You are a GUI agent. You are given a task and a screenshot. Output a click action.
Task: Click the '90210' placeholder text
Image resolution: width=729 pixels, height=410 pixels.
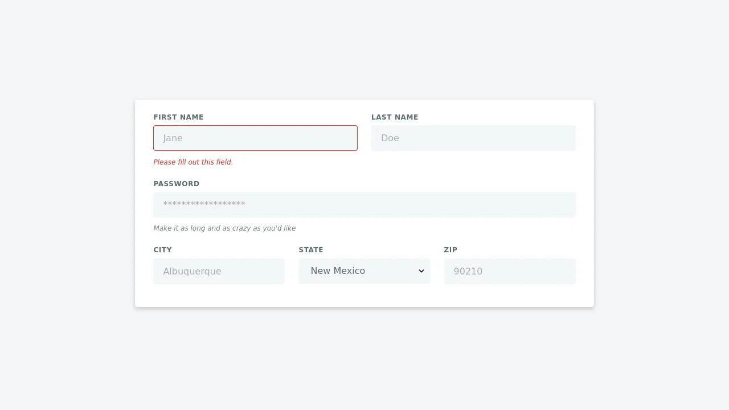point(468,272)
